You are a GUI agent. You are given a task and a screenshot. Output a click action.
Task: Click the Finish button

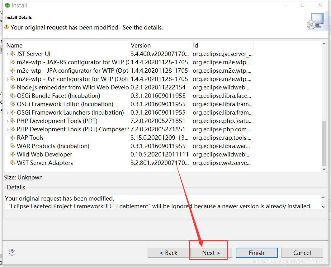click(x=257, y=253)
